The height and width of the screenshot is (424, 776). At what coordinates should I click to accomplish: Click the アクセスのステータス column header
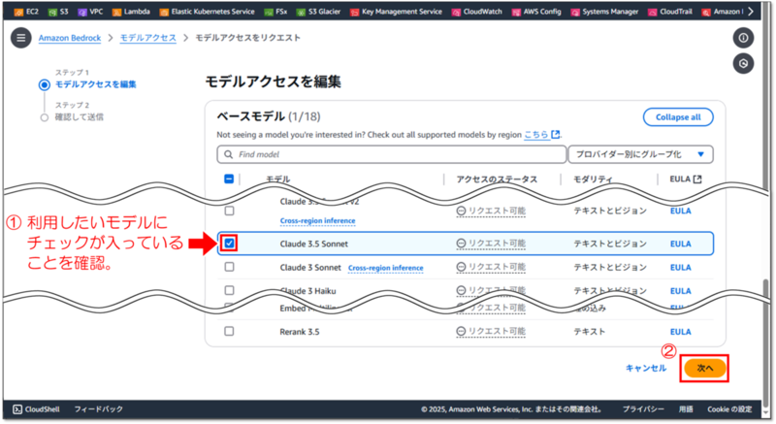pyautogui.click(x=497, y=179)
